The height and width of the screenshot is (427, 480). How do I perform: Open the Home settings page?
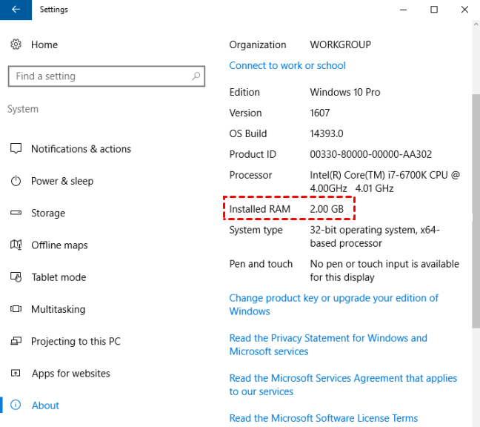(44, 44)
